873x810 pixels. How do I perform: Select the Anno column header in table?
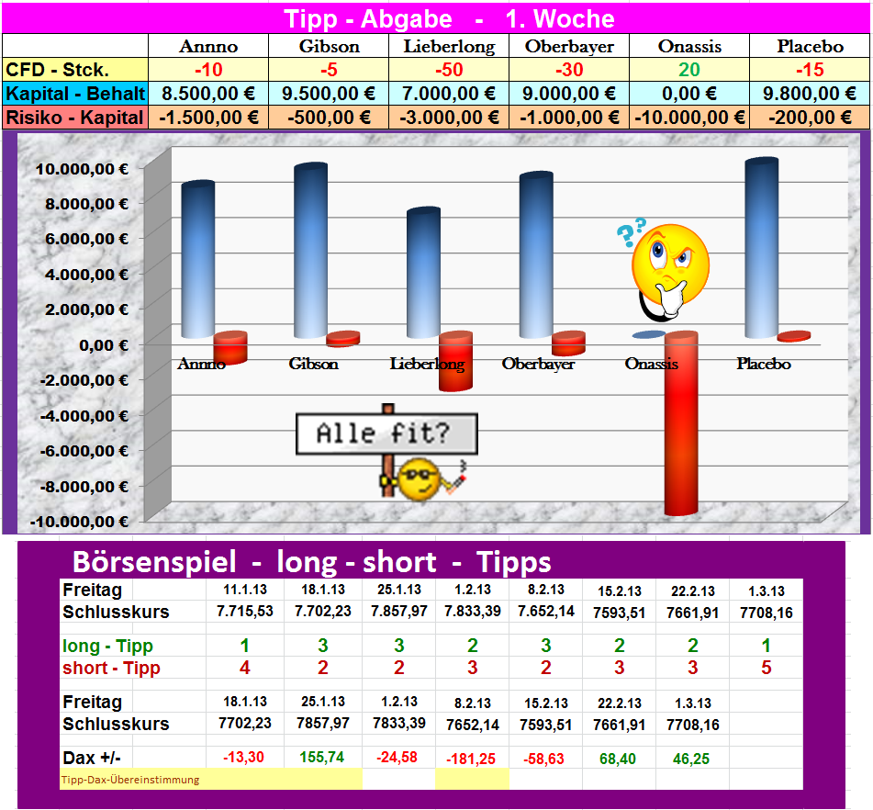(x=208, y=46)
